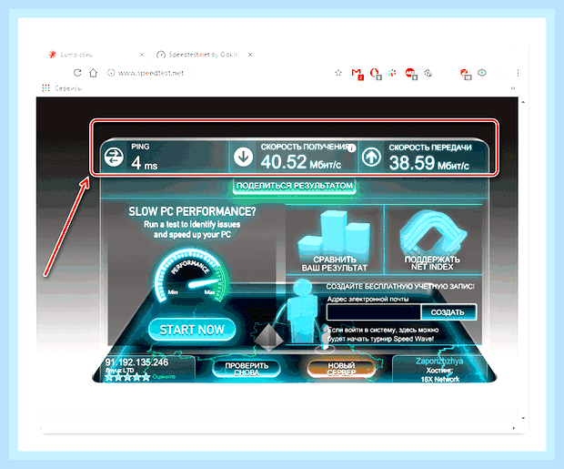Close the Lumpics.ru tab
Image resolution: width=564 pixels, height=469 pixels.
142,55
